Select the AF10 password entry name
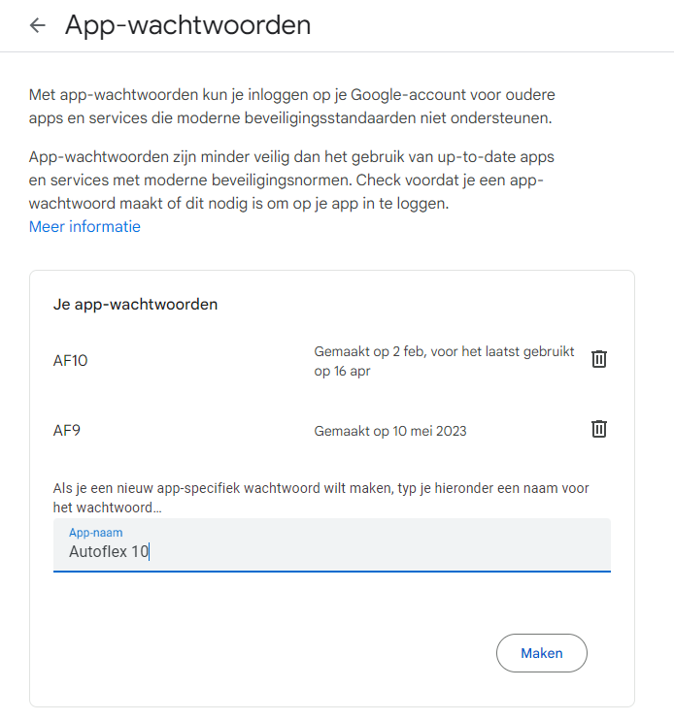Viewport: 674px width, 721px height. click(70, 361)
